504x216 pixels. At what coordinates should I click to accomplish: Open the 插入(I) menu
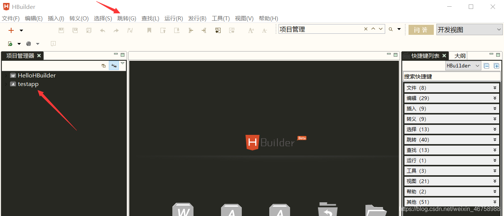56,19
